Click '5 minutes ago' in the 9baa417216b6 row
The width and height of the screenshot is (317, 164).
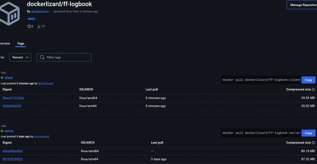point(156,98)
